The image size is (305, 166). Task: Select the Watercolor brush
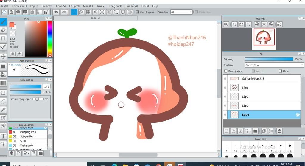click(x=28, y=145)
